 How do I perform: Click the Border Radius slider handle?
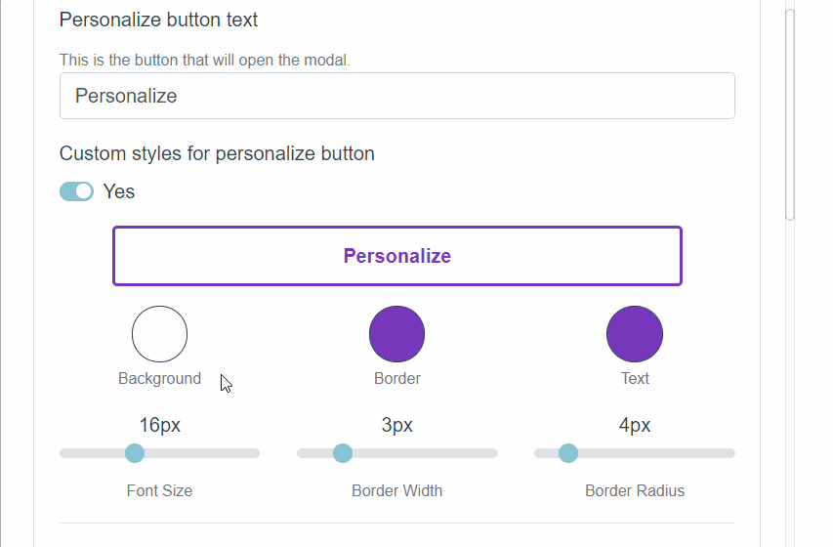coord(567,453)
